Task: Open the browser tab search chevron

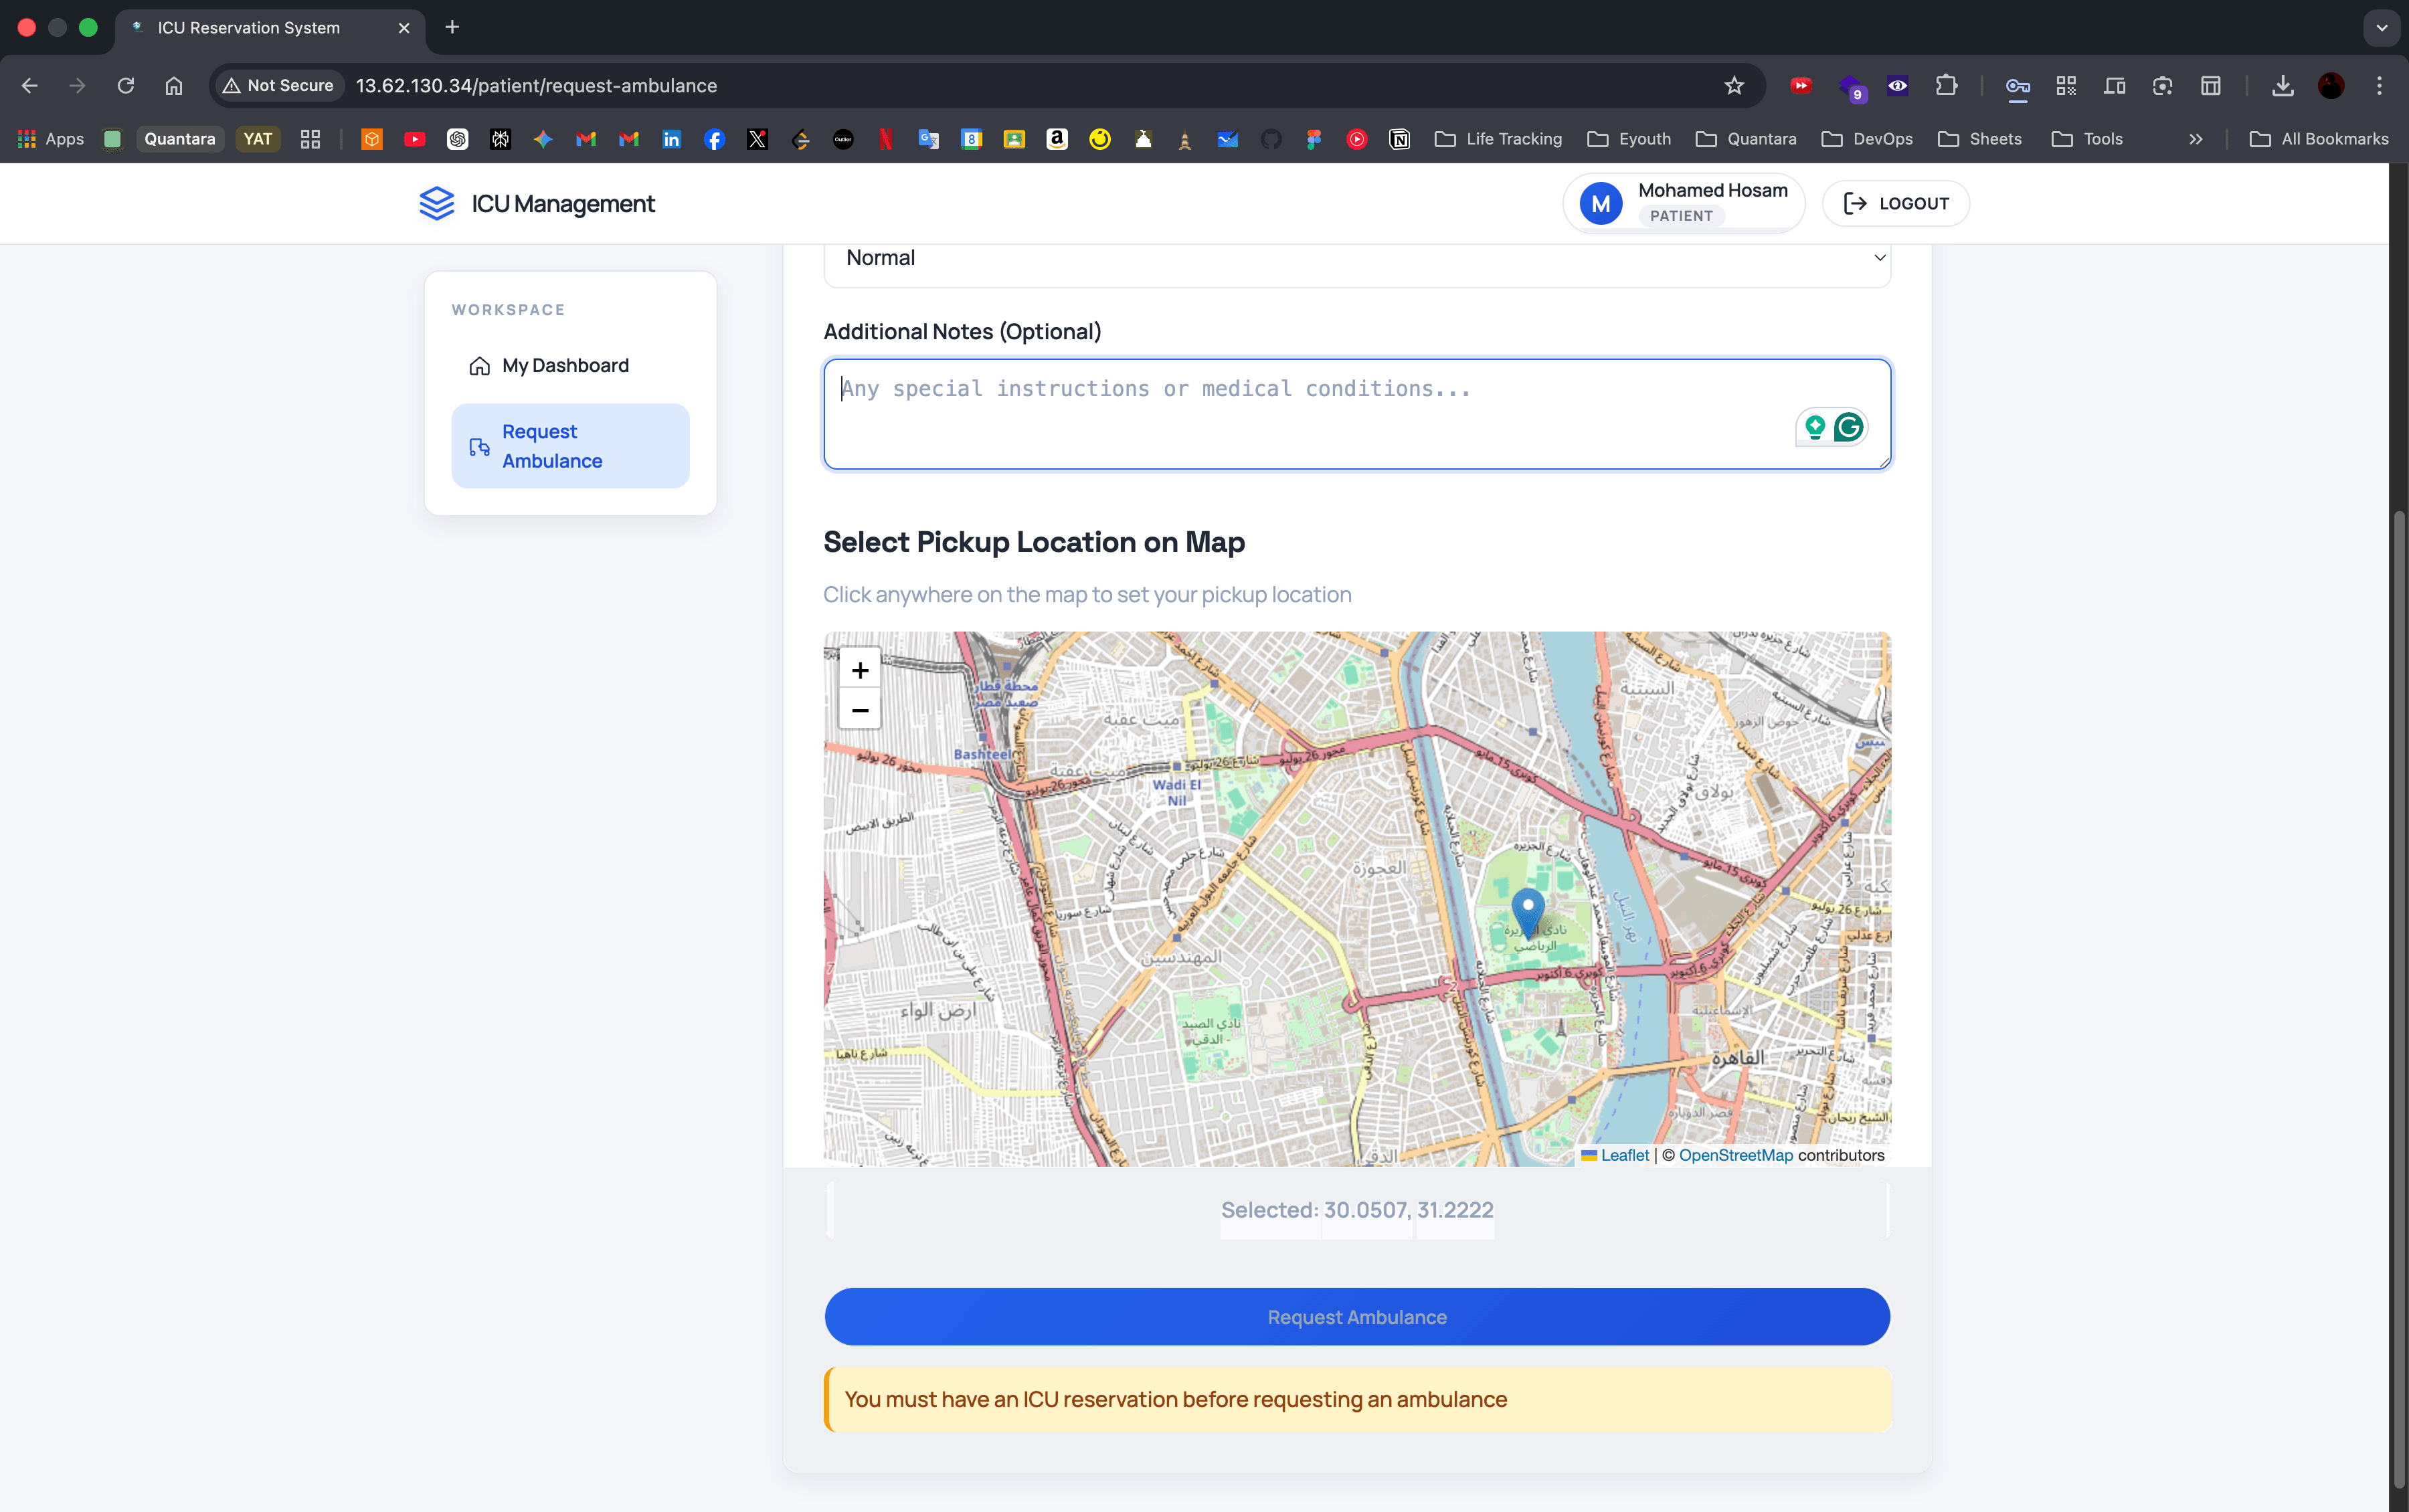Action: point(2381,28)
